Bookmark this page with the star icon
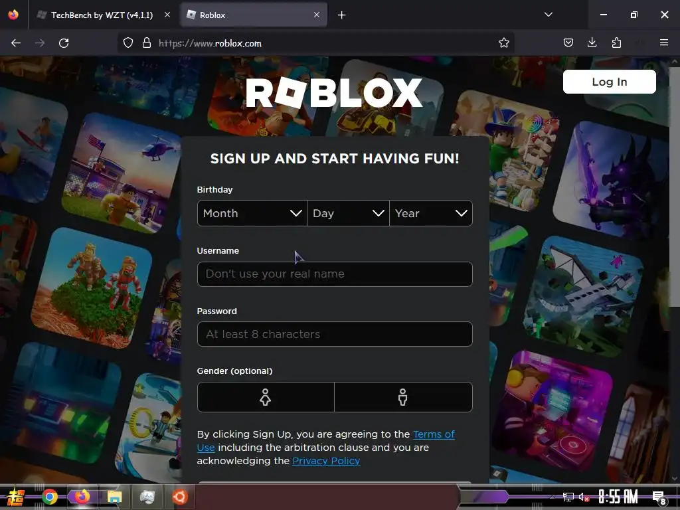 pos(503,43)
